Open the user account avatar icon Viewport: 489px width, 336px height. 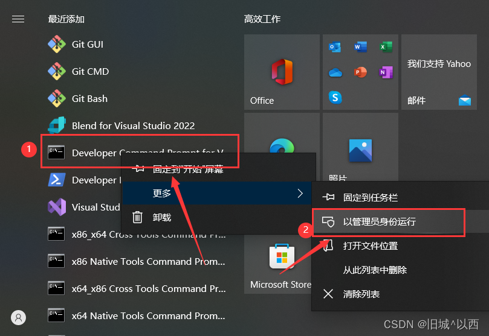point(18,318)
